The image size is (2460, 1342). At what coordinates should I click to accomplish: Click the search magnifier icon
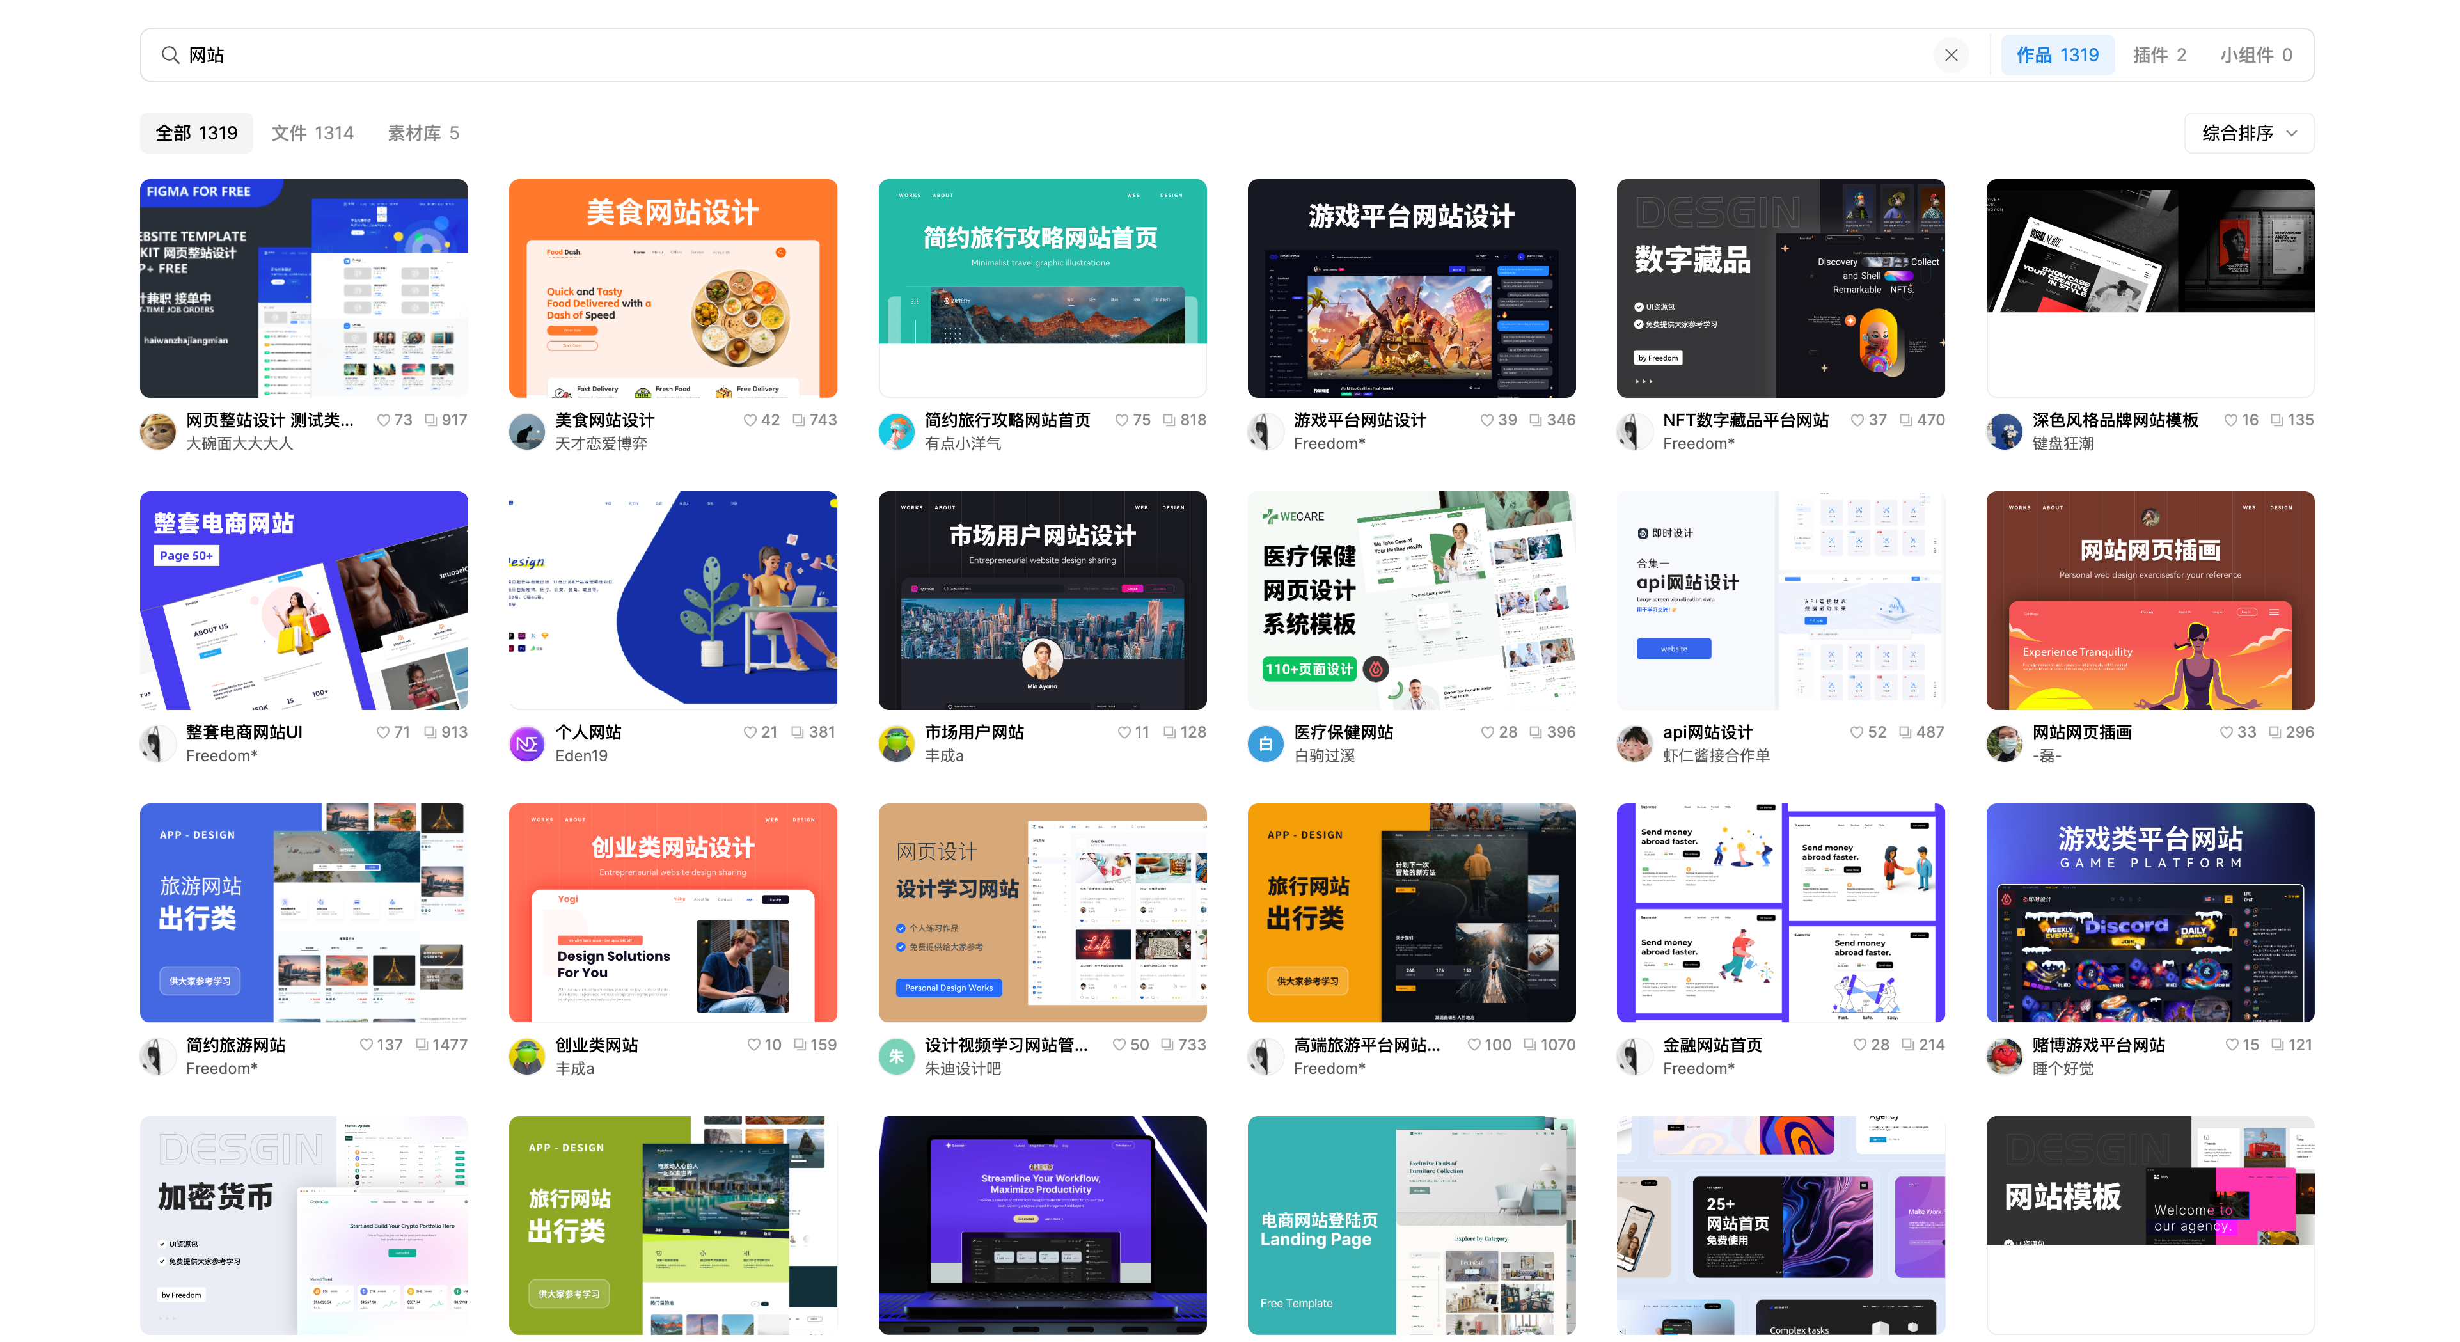[170, 56]
